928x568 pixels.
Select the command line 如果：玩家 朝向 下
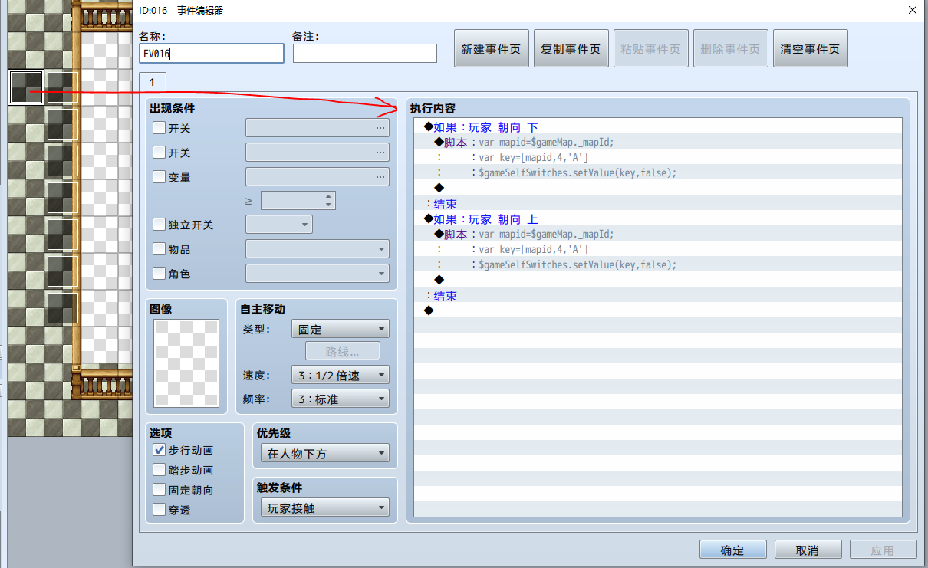(657, 127)
